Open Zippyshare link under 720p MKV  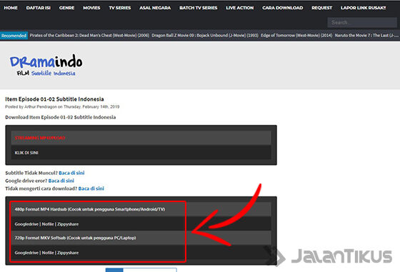[x=68, y=253]
